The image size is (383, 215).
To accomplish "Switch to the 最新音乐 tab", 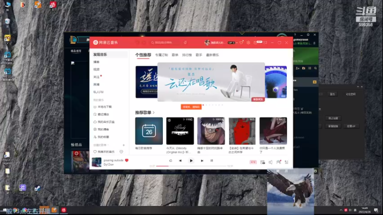I will (x=213, y=55).
